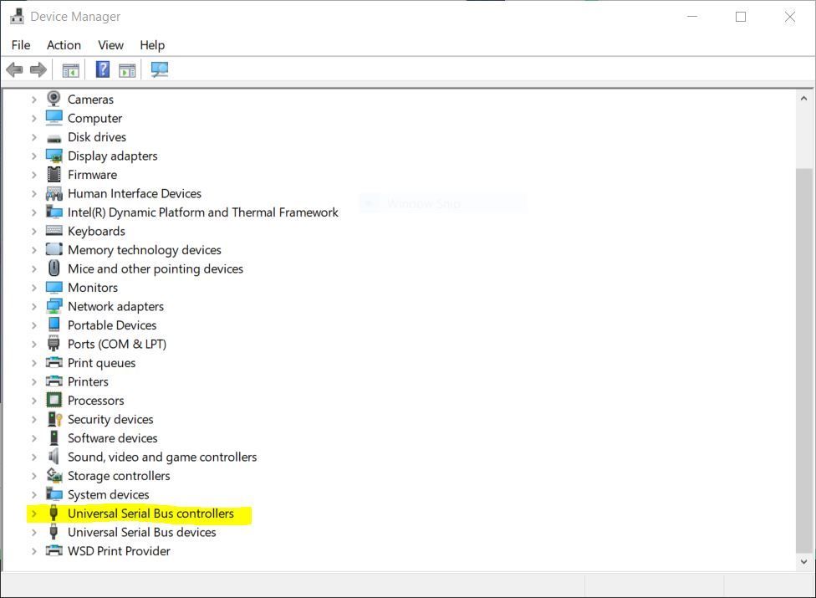Click the action pane toolbar icon

coord(127,69)
